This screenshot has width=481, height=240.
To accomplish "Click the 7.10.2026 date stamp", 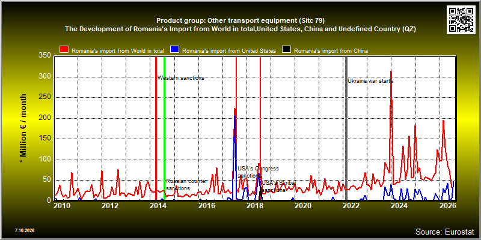I will point(24,230).
